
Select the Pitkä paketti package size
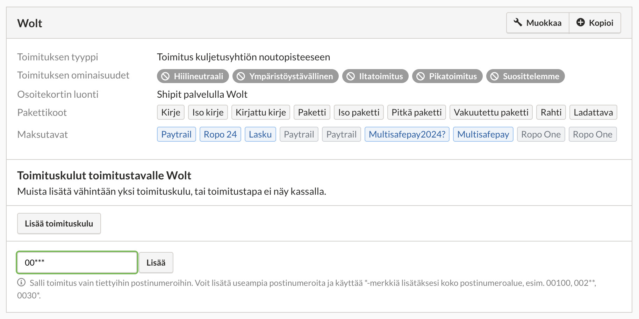tap(417, 112)
